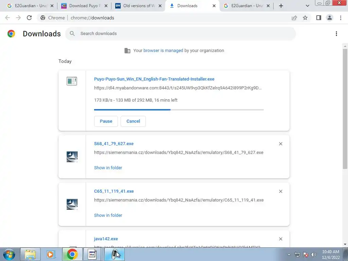Click the Chrome site info chip in address bar

pyautogui.click(x=52, y=18)
